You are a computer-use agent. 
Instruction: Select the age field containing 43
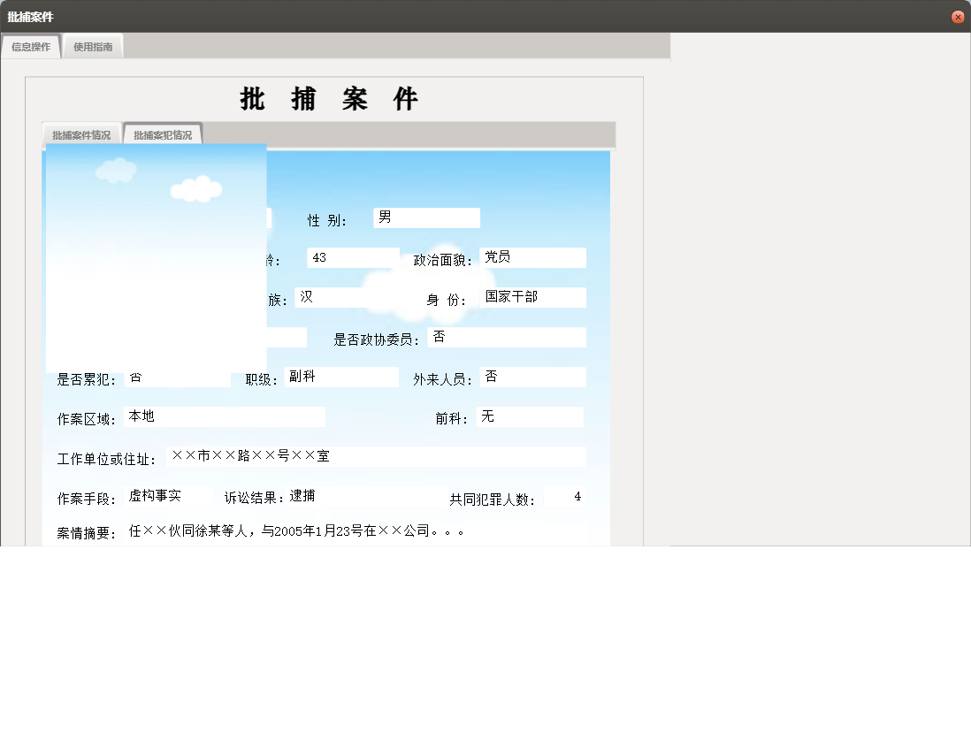pos(352,256)
